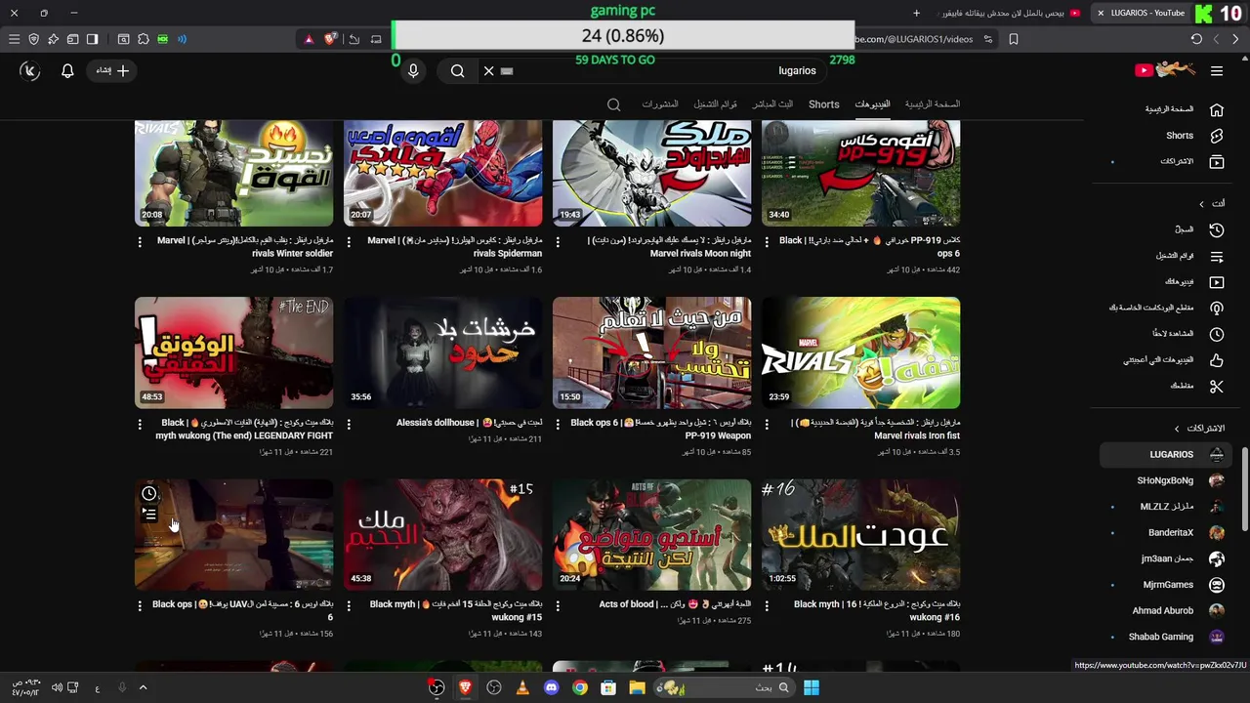Click the Brave shields lion icon
1250x703 pixels.
[x=331, y=39]
